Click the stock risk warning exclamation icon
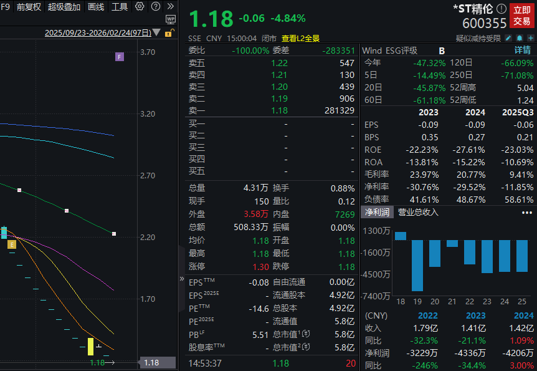The width and height of the screenshot is (537, 371). coord(501,9)
